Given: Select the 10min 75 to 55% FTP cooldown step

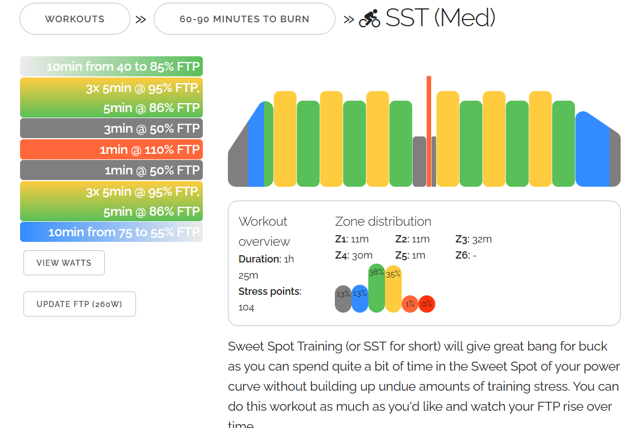Looking at the screenshot, I should pyautogui.click(x=111, y=232).
